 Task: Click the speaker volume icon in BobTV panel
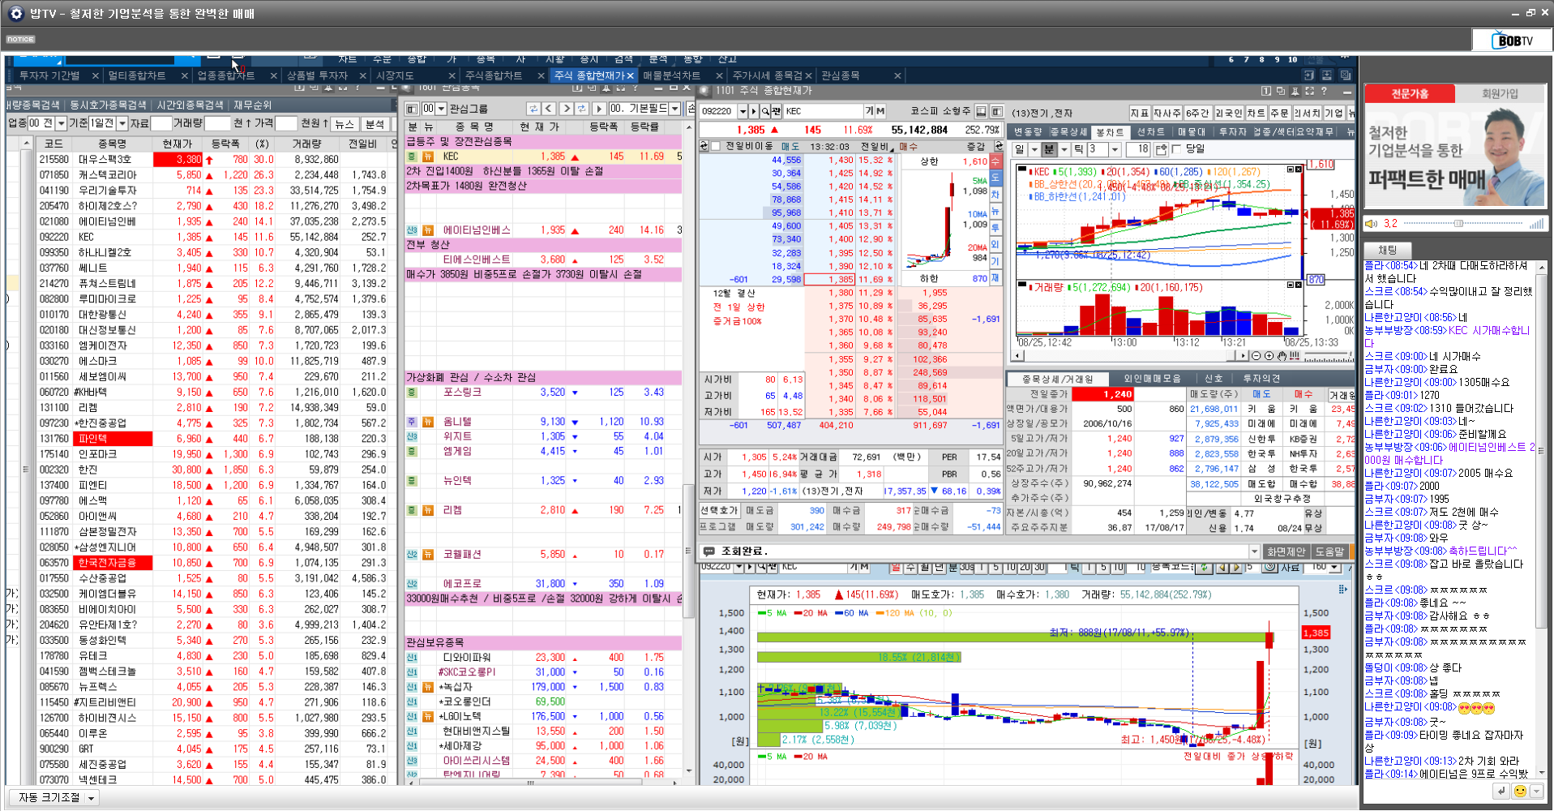(1372, 223)
